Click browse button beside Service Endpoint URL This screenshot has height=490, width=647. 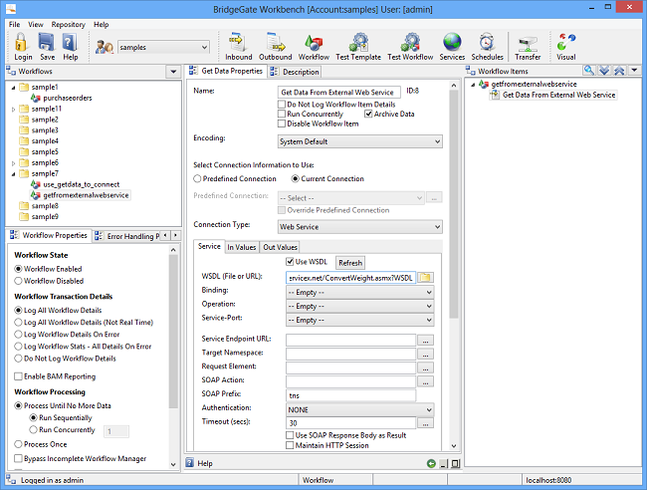[x=425, y=340]
